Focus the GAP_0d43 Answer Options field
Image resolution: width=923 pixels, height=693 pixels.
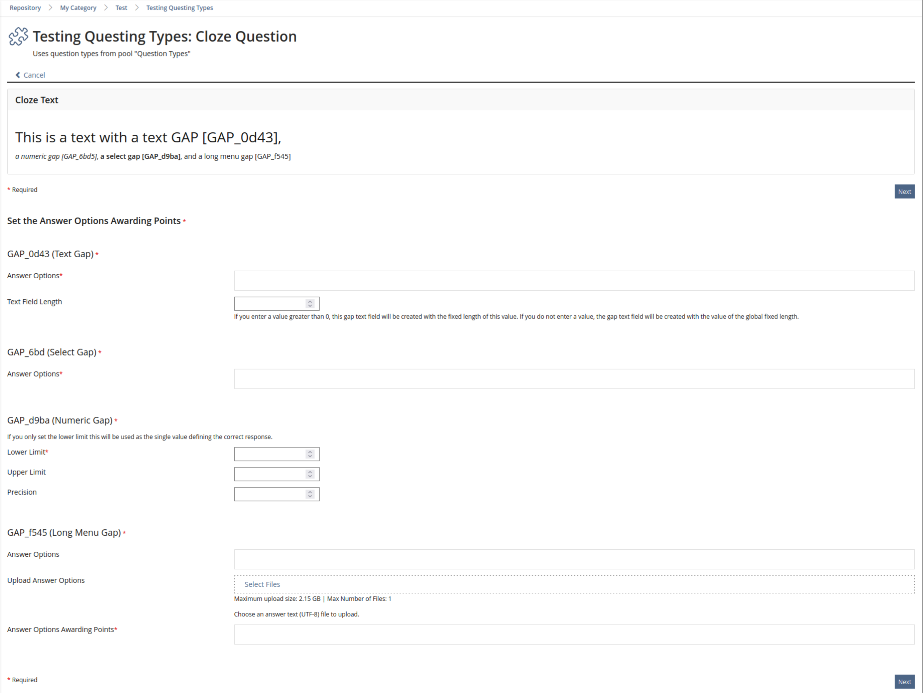click(x=574, y=281)
